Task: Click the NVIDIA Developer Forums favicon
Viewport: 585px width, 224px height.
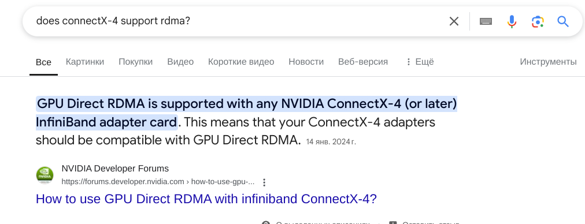Action: [45, 175]
